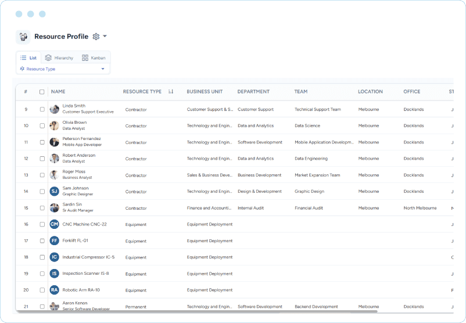Click 'Technical Support Team' team cell
The height and width of the screenshot is (323, 466).
(x=318, y=109)
